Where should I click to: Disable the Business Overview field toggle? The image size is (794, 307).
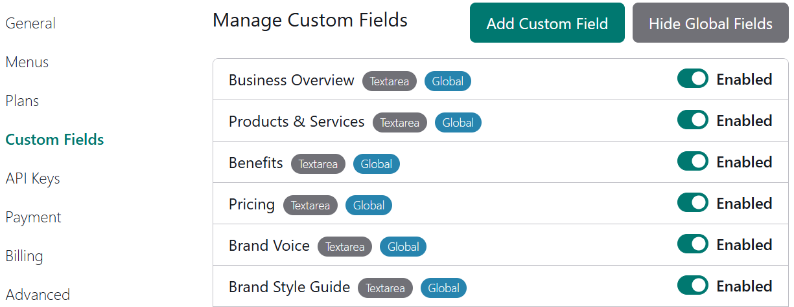pos(692,79)
